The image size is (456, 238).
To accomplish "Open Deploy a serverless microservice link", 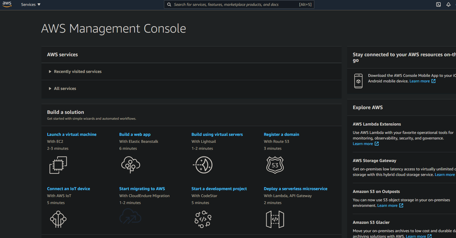I will point(296,189).
